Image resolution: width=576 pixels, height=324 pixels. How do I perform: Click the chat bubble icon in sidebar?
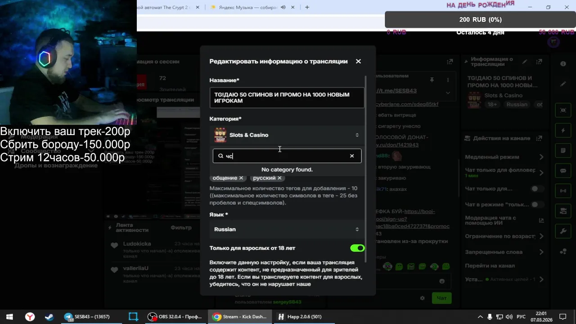[x=563, y=171]
